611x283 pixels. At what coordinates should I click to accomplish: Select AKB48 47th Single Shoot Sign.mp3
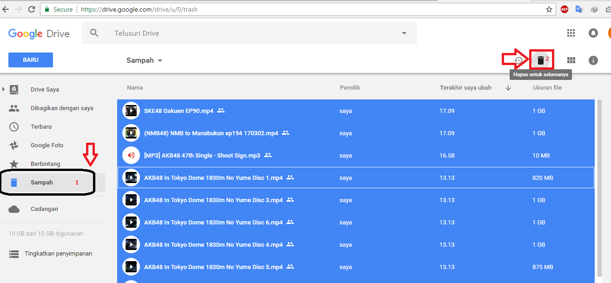tap(356, 155)
